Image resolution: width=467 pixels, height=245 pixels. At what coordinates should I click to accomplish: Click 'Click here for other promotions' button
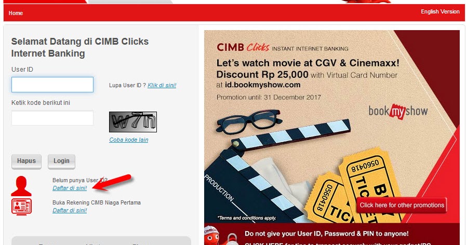402,205
